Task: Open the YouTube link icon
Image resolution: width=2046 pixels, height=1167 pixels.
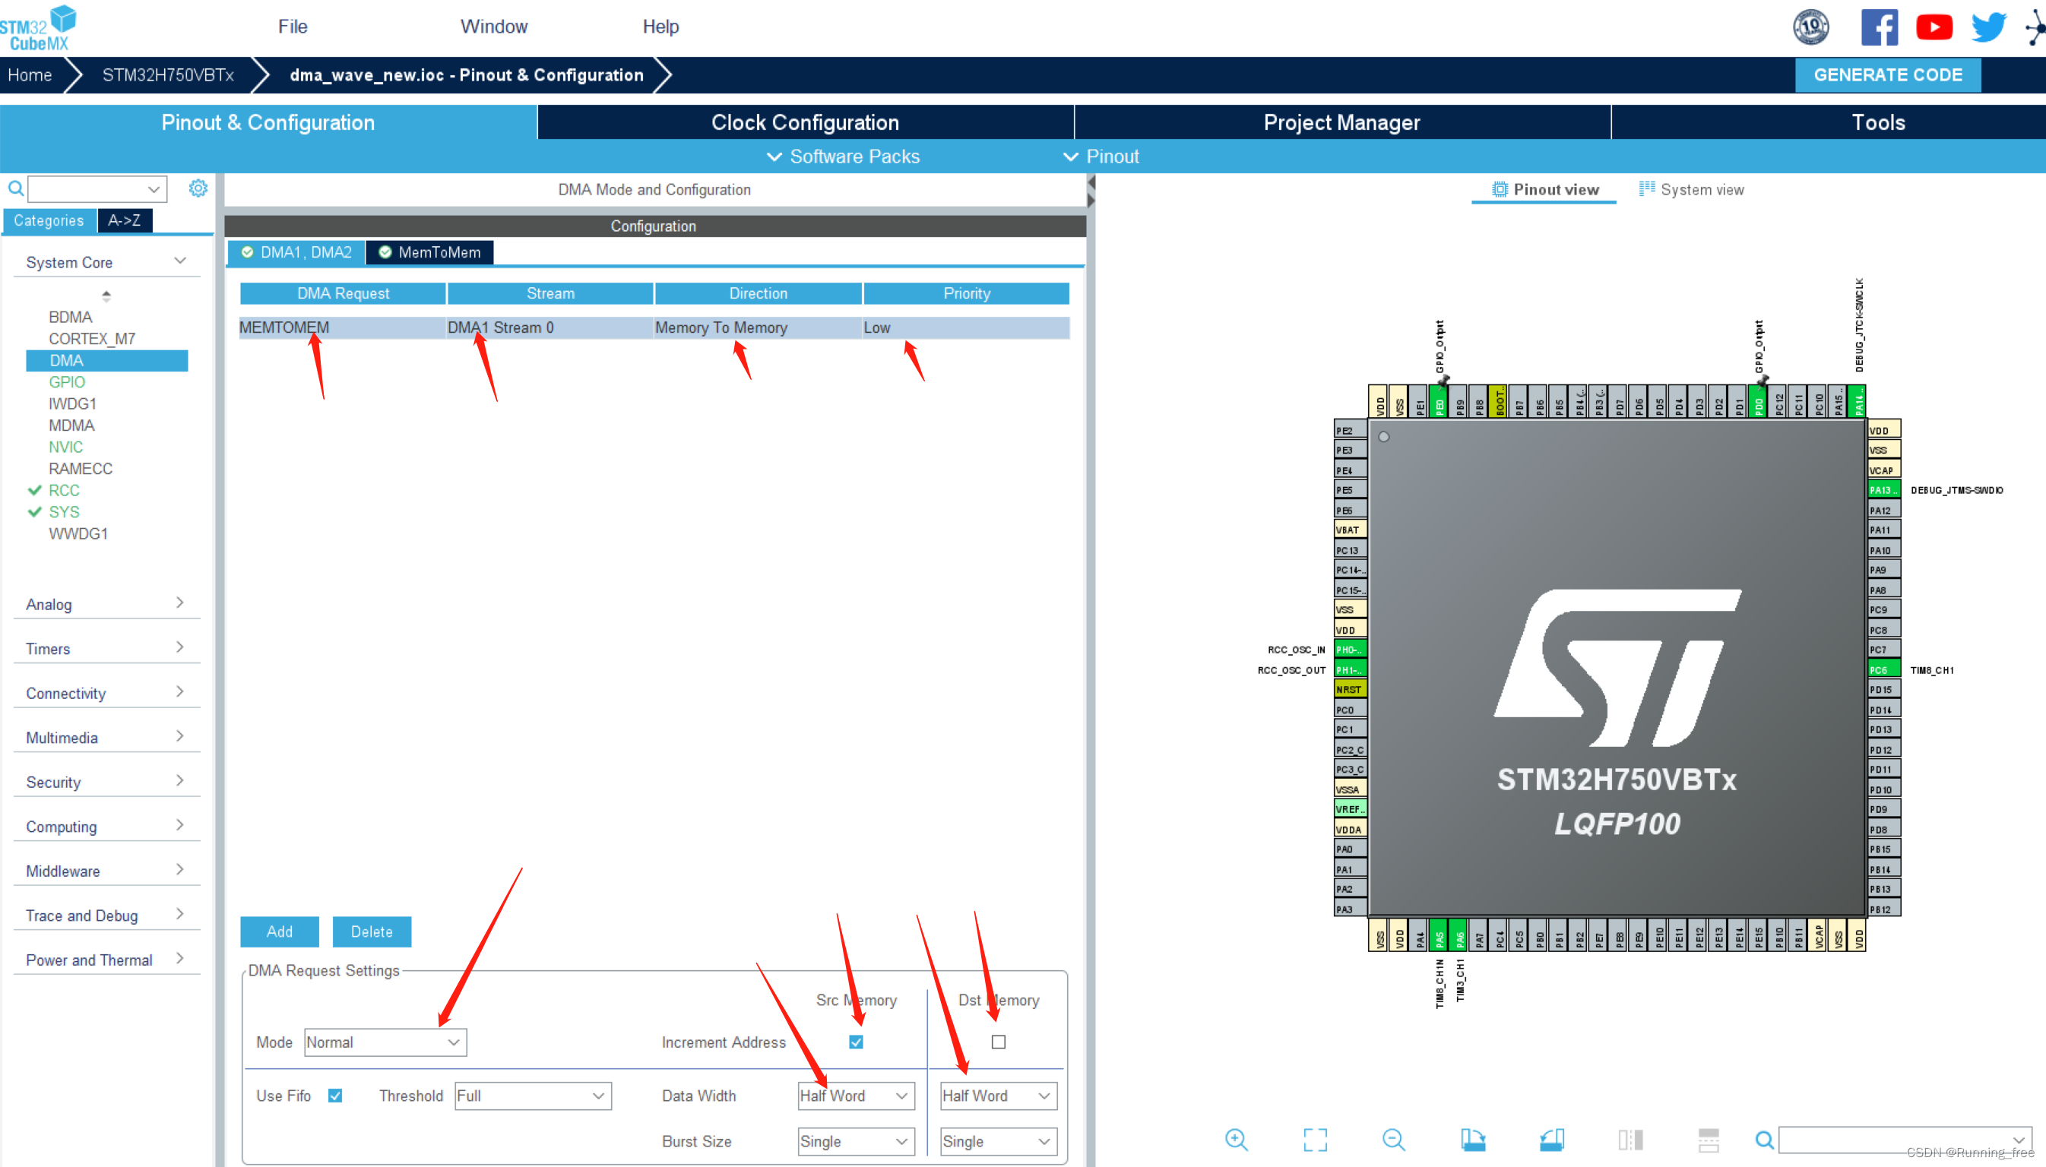Action: (1934, 27)
